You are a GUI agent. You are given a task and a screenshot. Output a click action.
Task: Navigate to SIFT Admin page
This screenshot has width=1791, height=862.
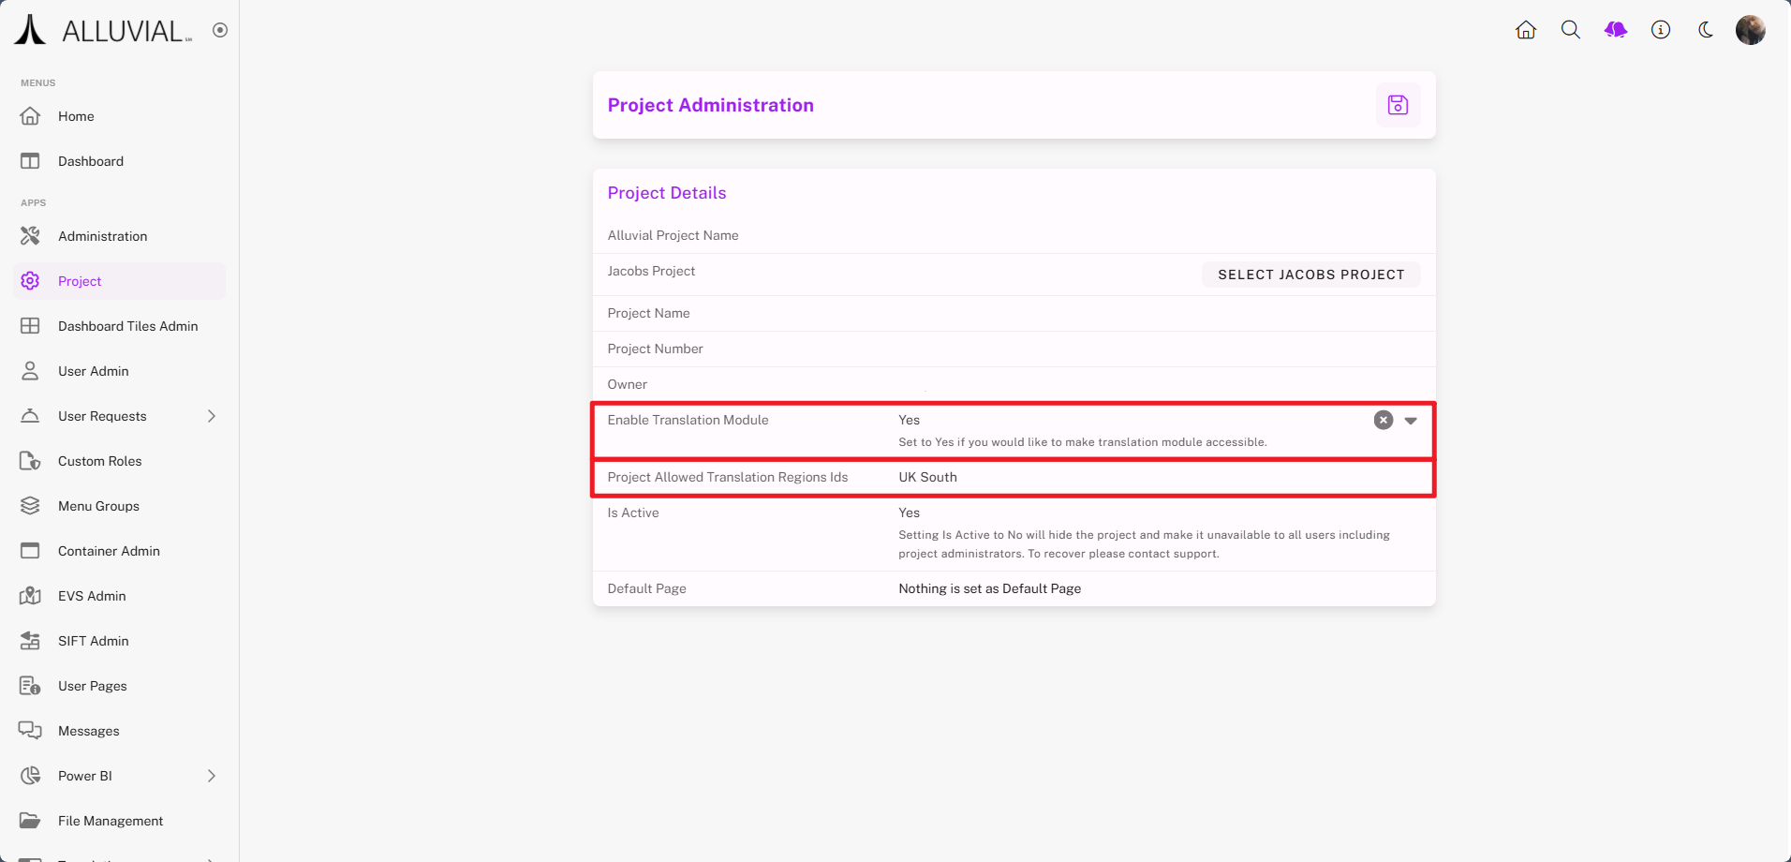pyautogui.click(x=93, y=641)
